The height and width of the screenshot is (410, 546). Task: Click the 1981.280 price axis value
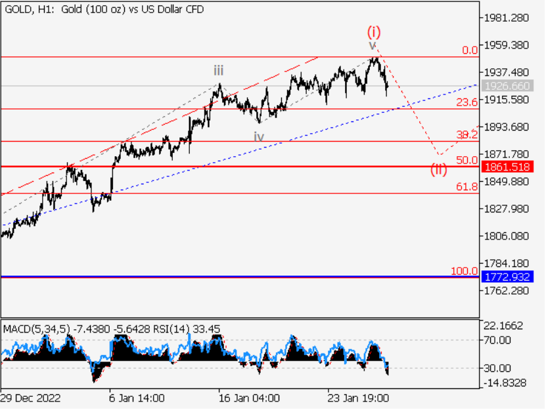click(507, 18)
